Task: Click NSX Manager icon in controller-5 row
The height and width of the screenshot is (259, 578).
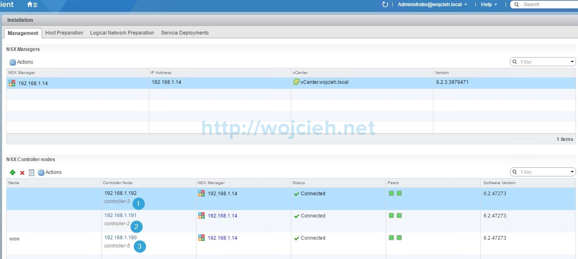Action: (201, 238)
